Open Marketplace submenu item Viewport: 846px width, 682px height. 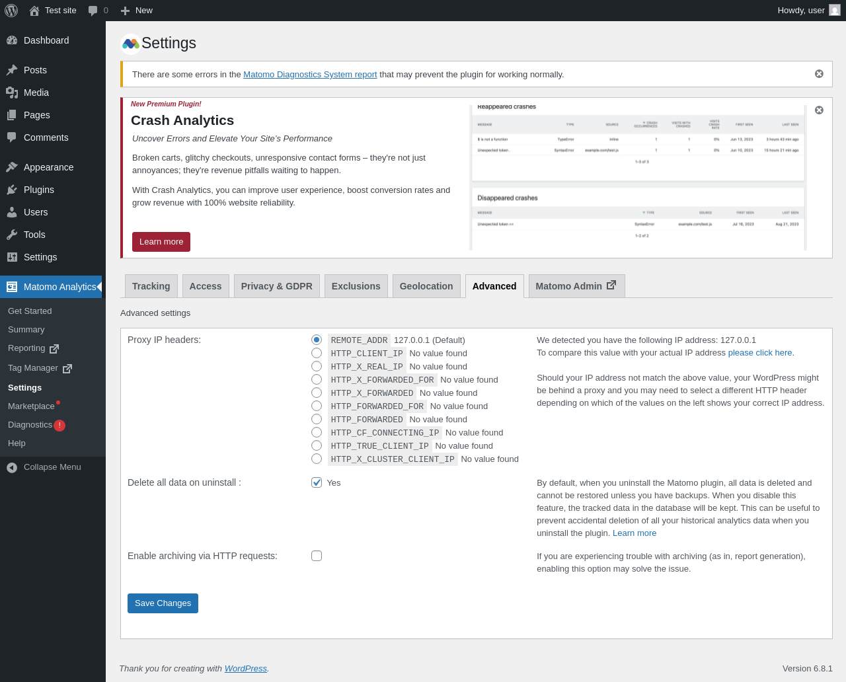coord(53,406)
